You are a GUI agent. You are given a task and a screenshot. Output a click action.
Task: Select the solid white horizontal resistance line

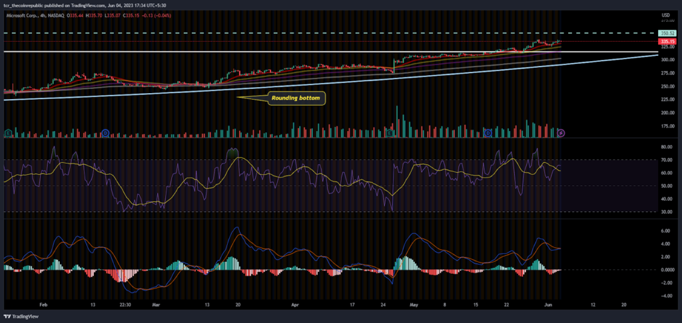click(x=330, y=52)
